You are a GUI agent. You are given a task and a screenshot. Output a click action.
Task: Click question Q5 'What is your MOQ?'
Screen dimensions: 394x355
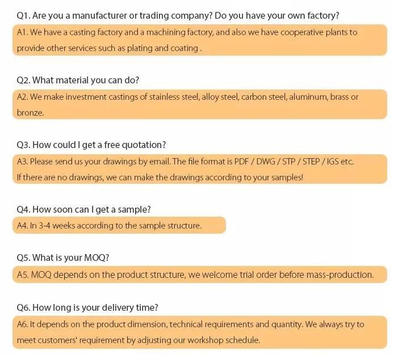(63, 257)
